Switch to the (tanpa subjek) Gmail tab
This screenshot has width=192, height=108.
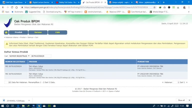[x=121, y=2]
